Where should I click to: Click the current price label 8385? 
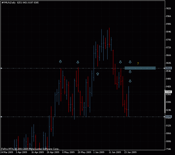(169, 92)
